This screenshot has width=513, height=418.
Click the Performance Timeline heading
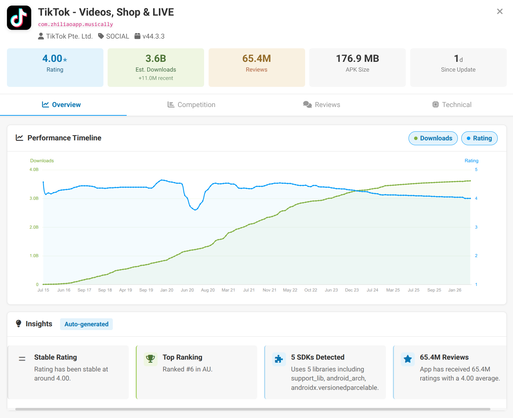(65, 138)
